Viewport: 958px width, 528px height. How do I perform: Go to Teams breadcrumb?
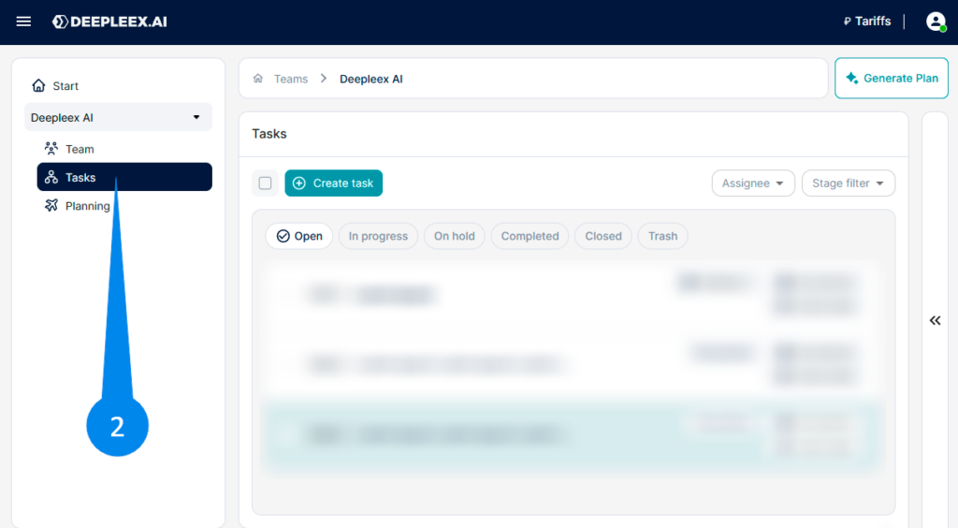(x=291, y=79)
